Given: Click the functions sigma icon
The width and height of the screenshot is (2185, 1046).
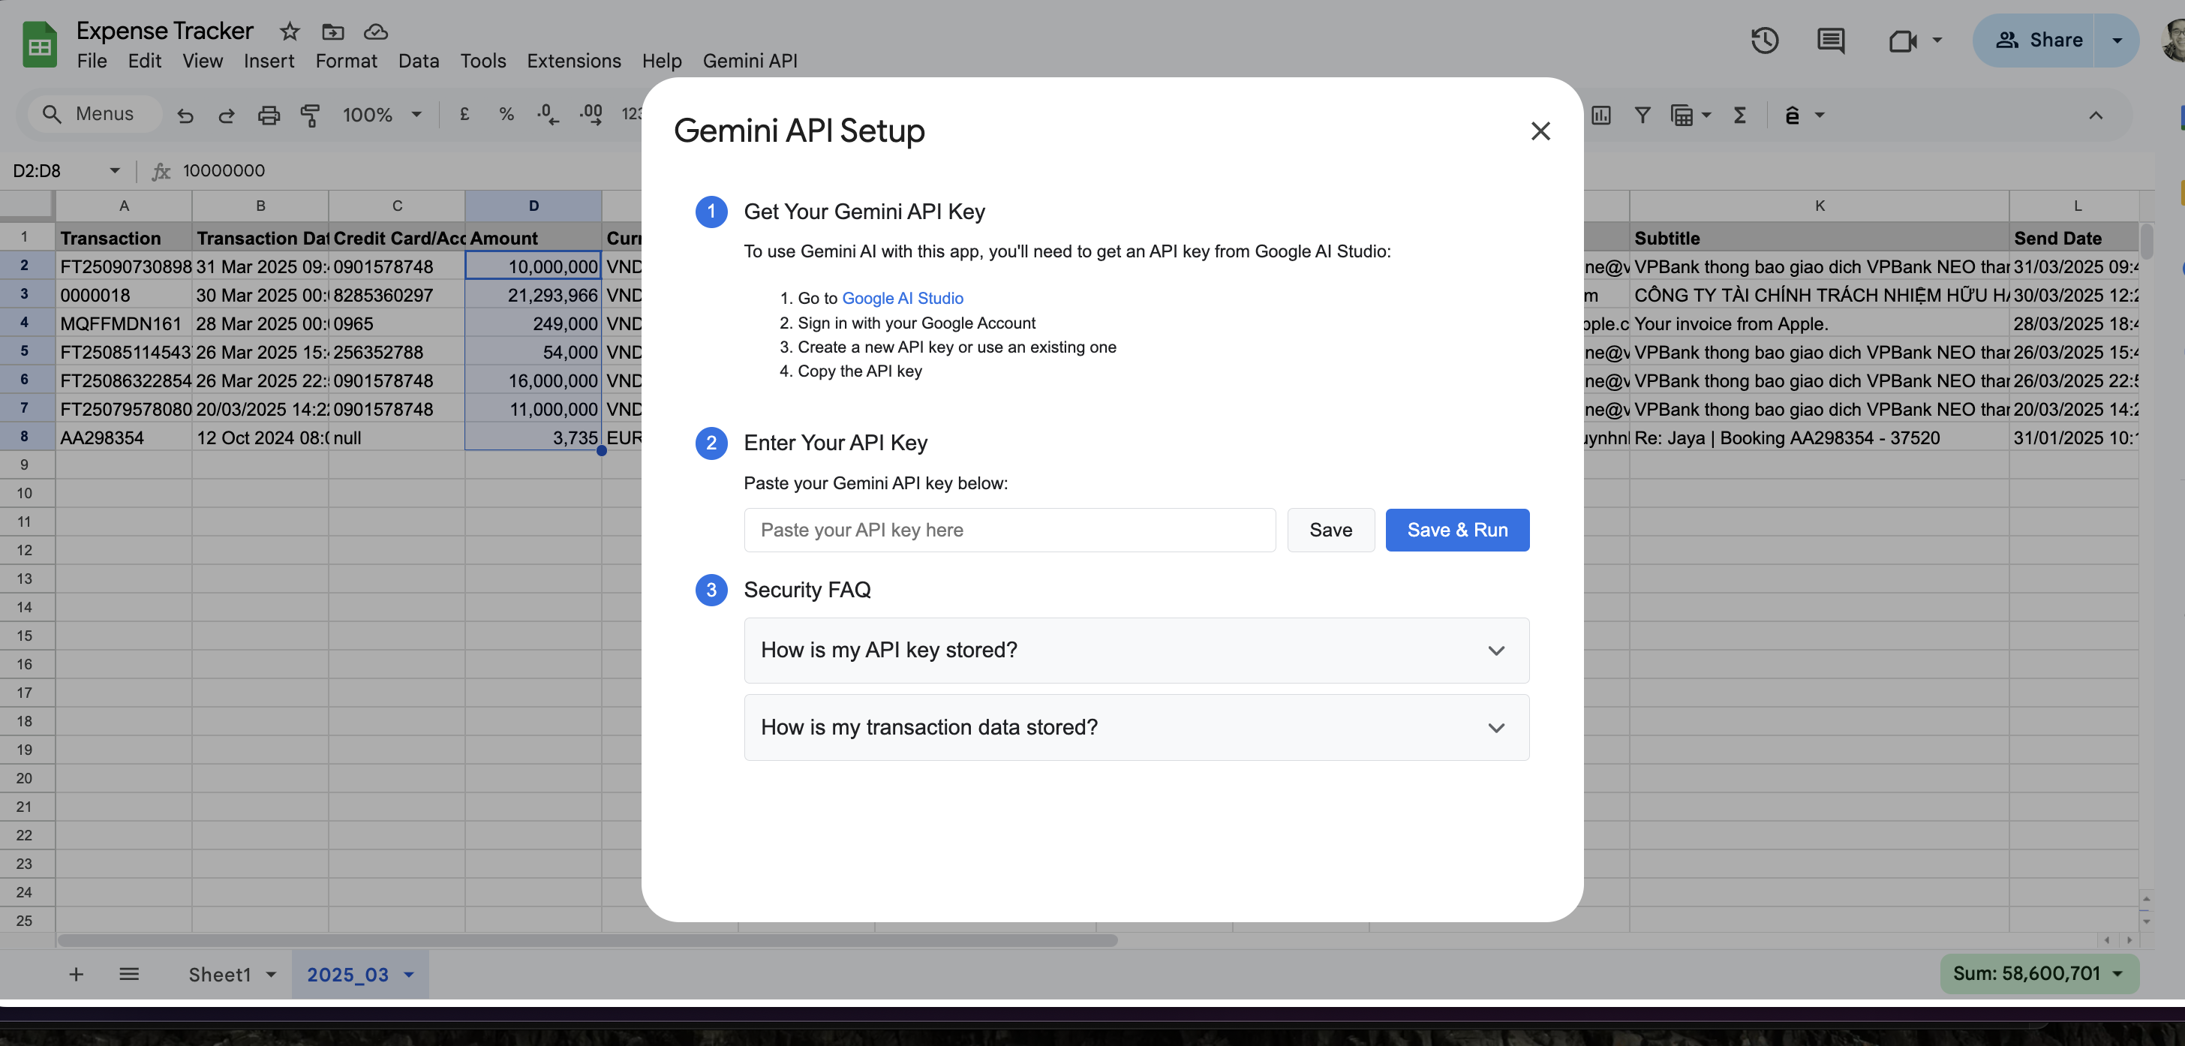Looking at the screenshot, I should click(x=1740, y=115).
